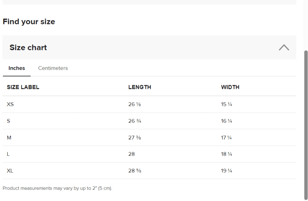This screenshot has width=308, height=201.
Task: Click the XS width value 15 ¼
Action: pos(227,104)
